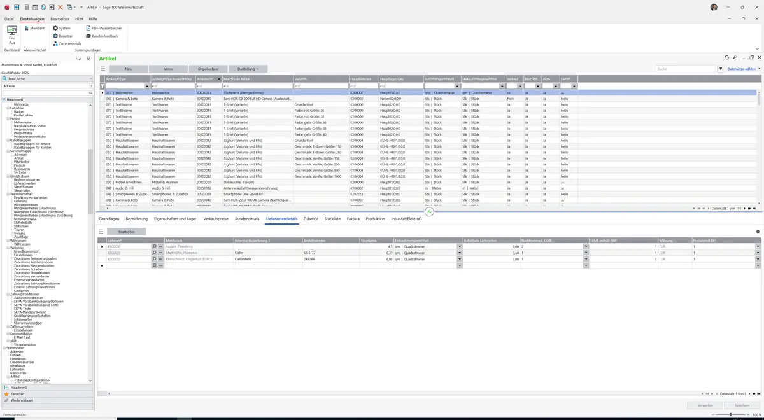Adjust the zoom slider in the status bar
Viewport: 764px width, 420px height.
point(730,415)
